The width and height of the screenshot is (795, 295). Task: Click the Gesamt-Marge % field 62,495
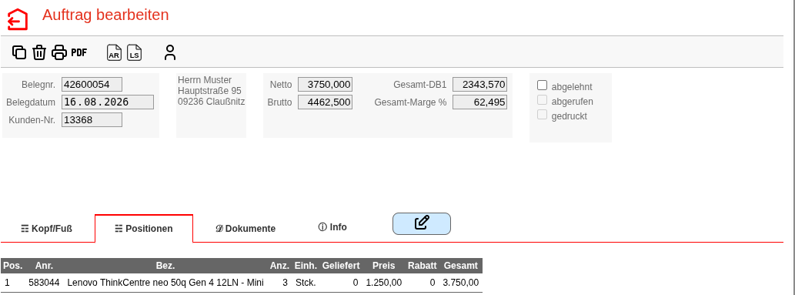[x=479, y=102]
